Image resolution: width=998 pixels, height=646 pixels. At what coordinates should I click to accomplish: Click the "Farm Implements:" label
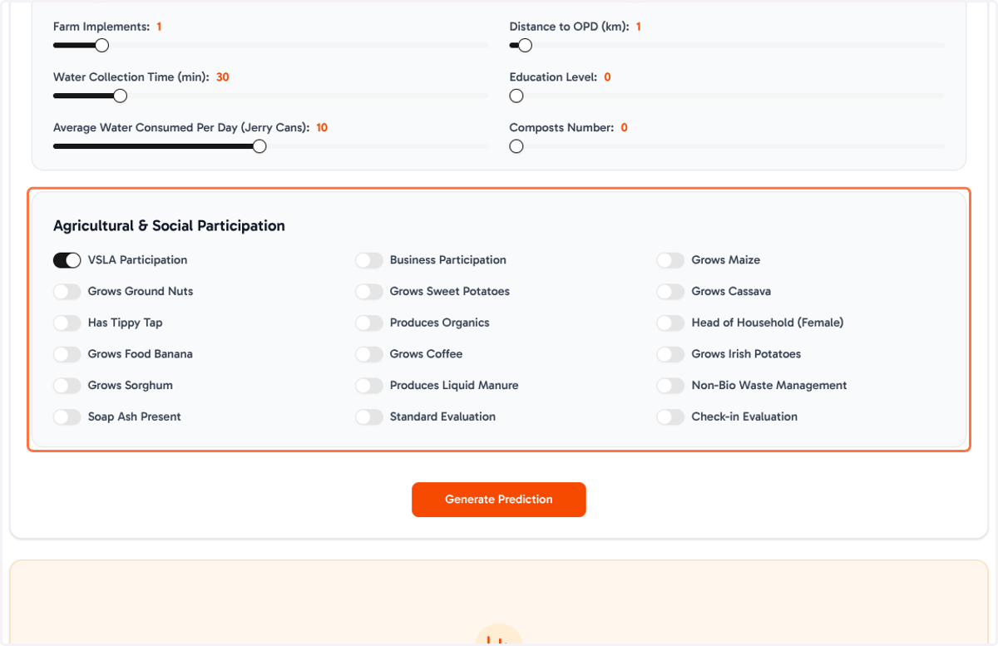click(101, 27)
